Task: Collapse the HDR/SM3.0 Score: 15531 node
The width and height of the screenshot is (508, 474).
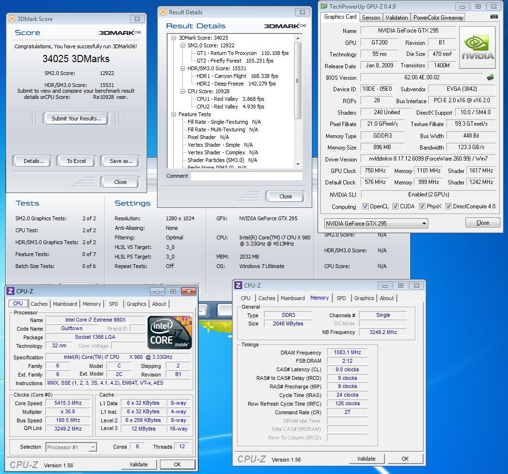Action: [183, 68]
